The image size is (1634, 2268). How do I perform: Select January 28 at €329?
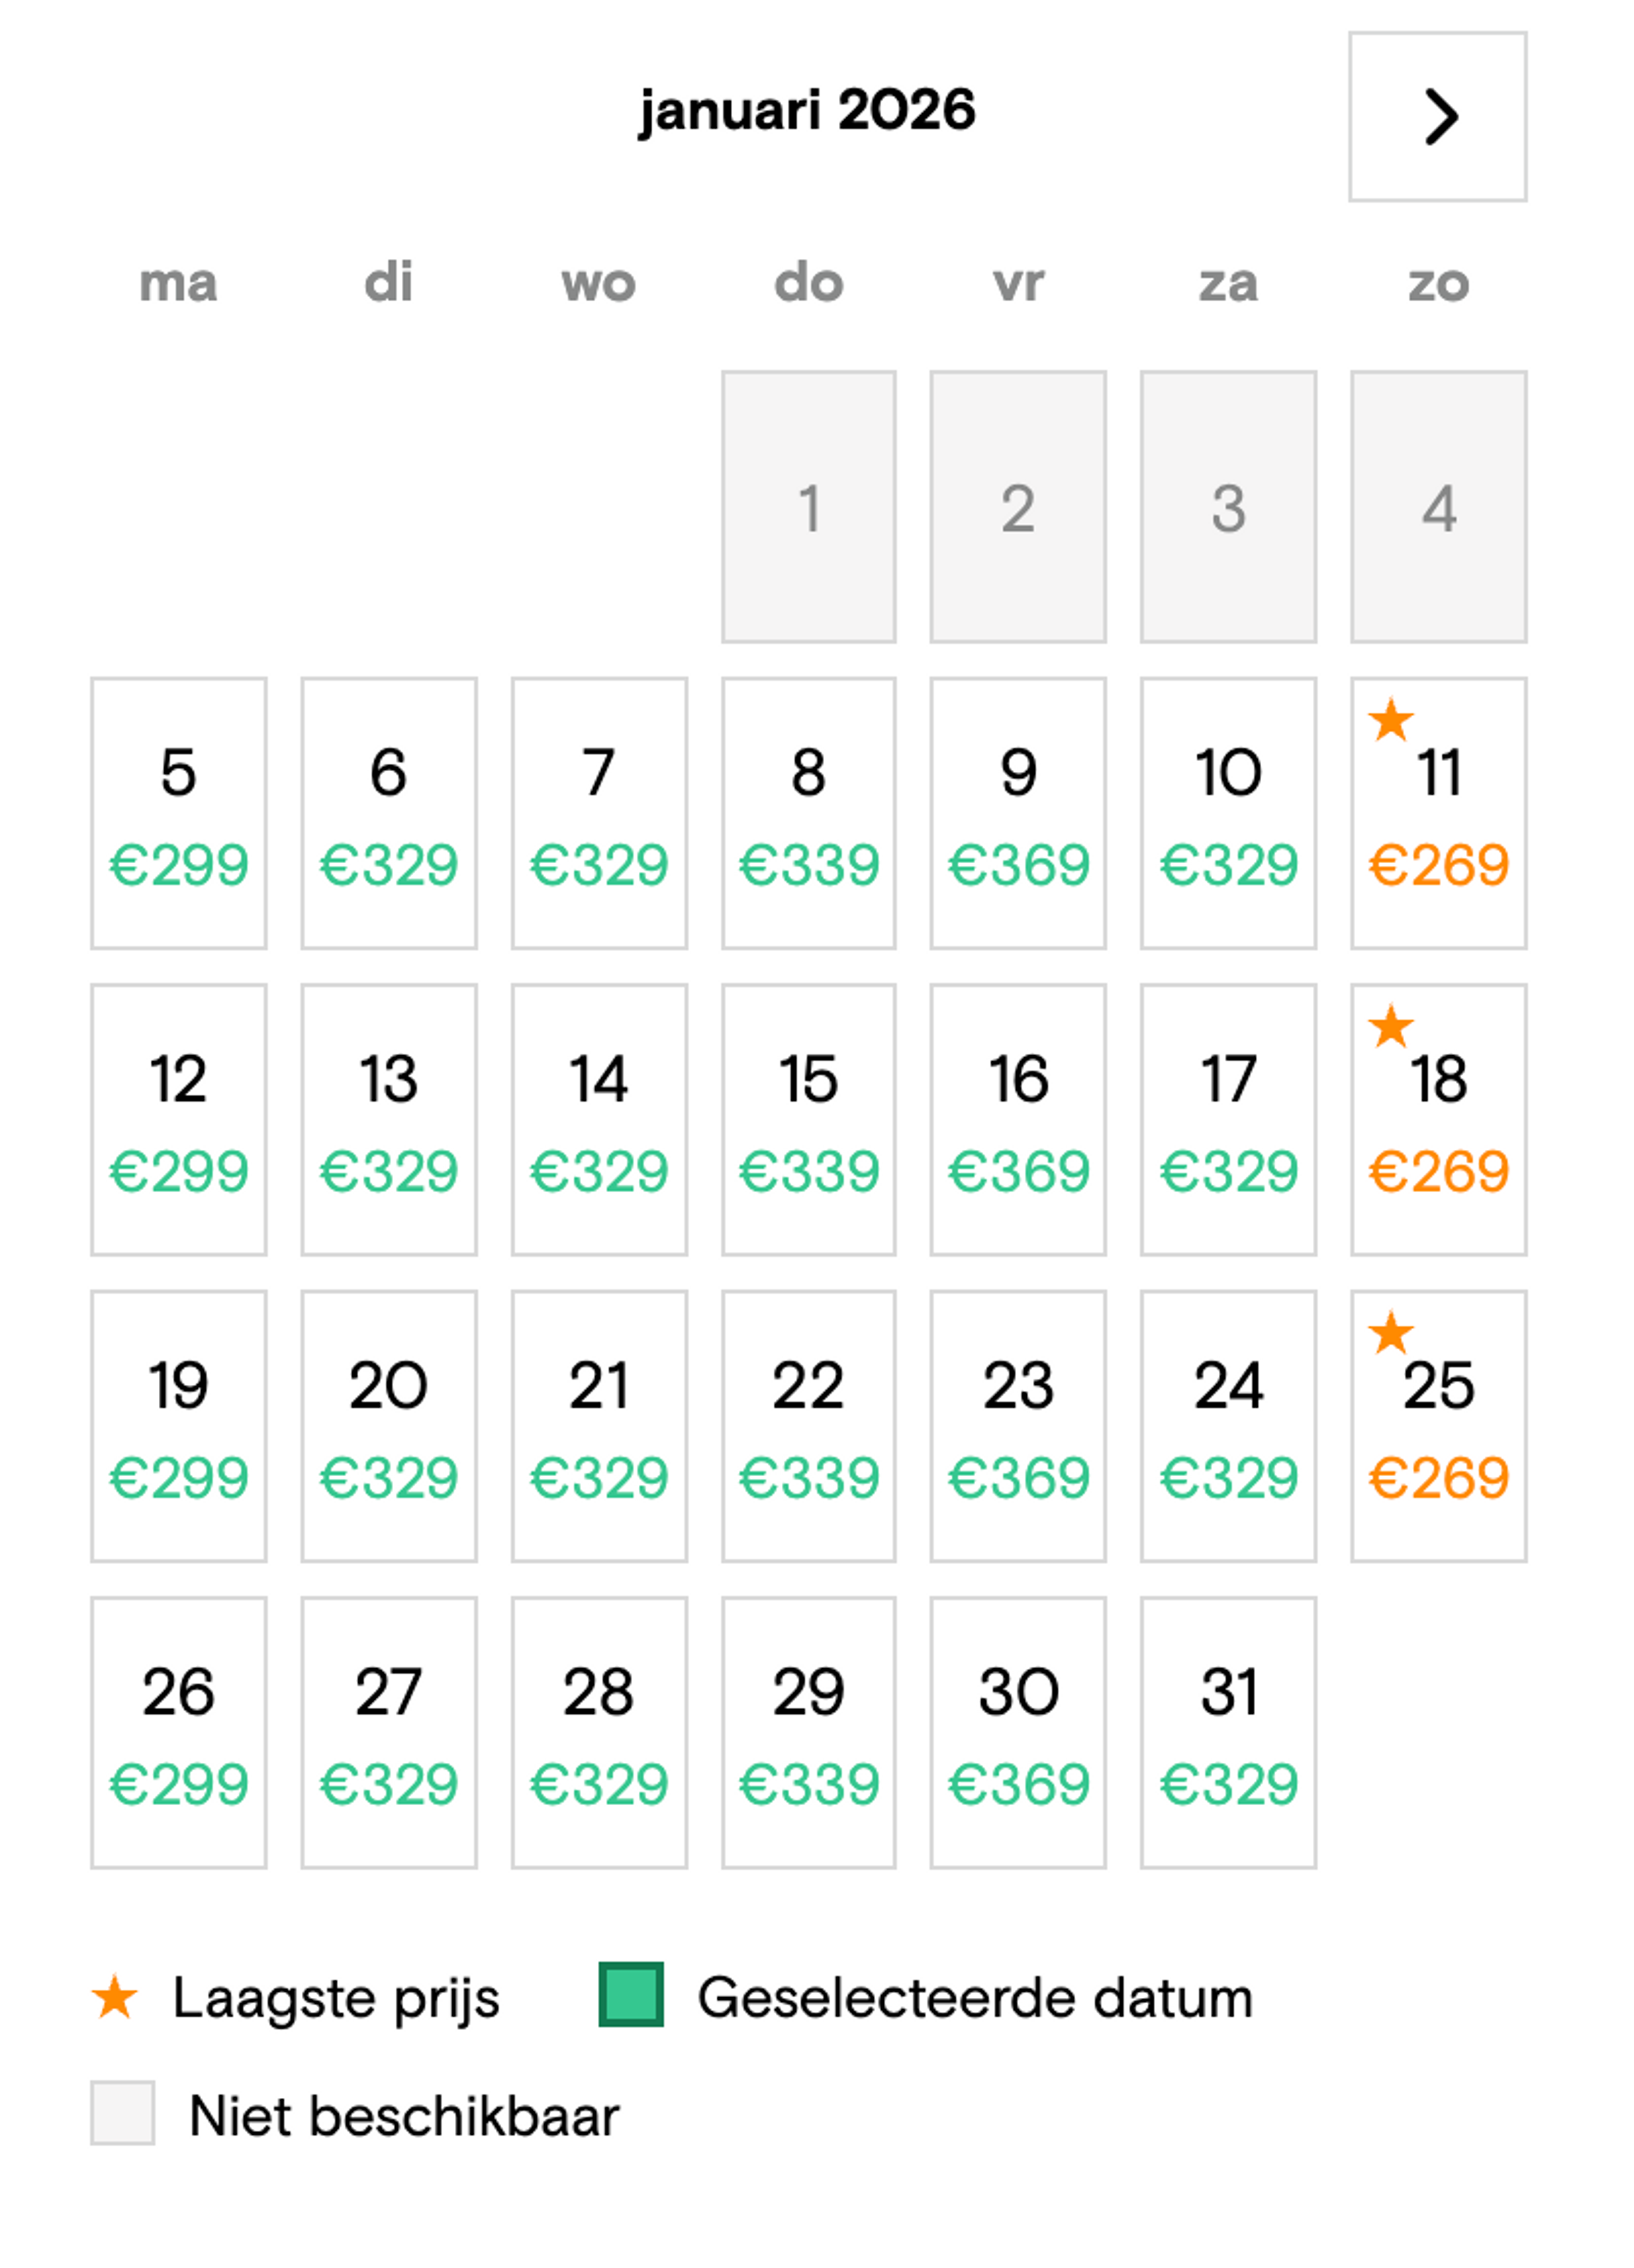pyautogui.click(x=599, y=1732)
